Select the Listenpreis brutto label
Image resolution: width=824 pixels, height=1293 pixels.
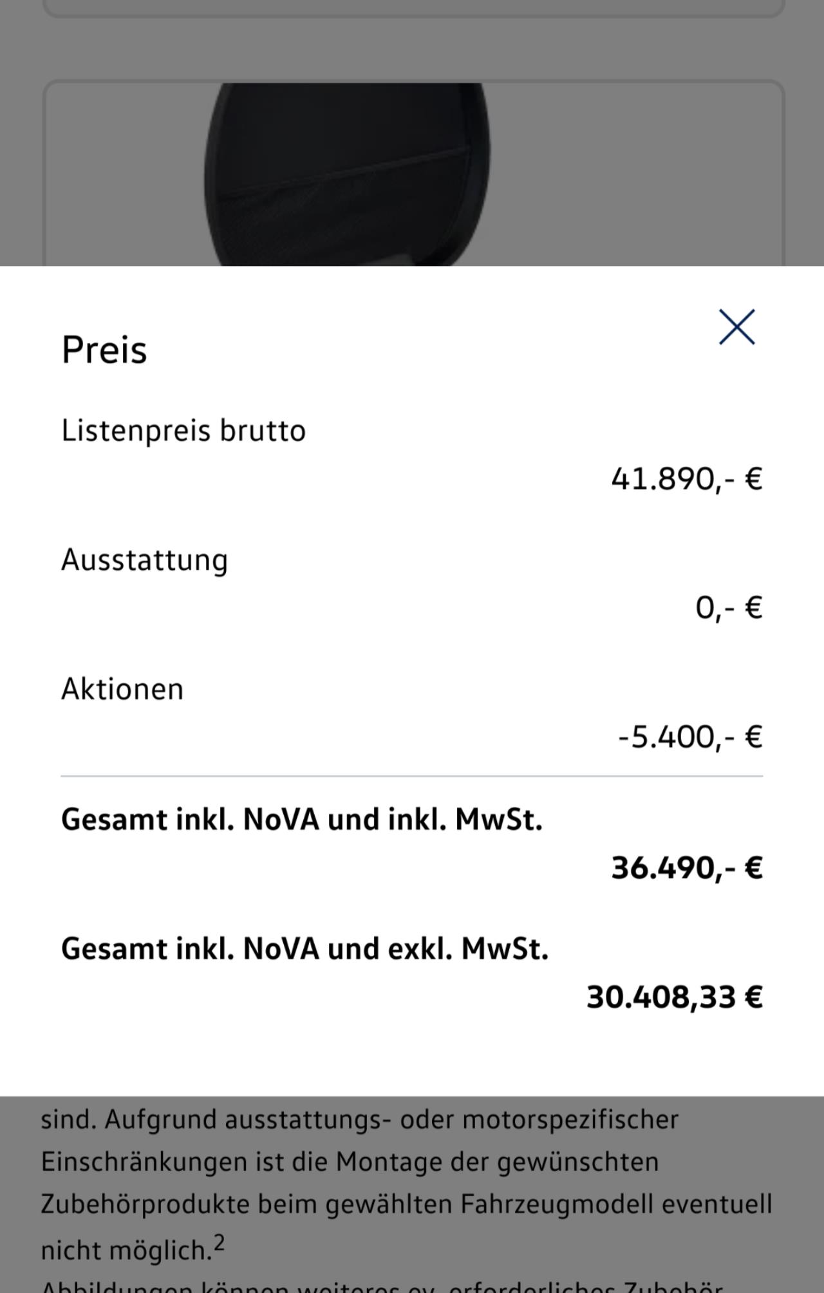tap(183, 430)
